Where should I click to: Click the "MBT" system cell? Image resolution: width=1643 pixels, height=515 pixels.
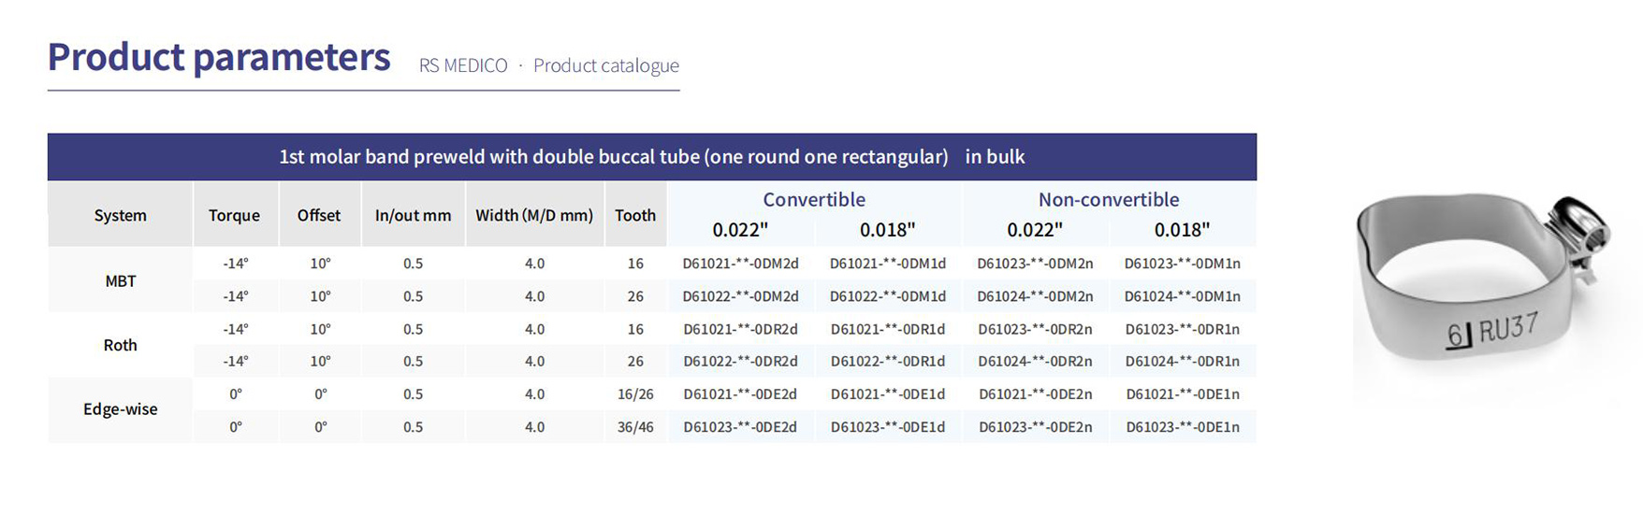tap(121, 280)
